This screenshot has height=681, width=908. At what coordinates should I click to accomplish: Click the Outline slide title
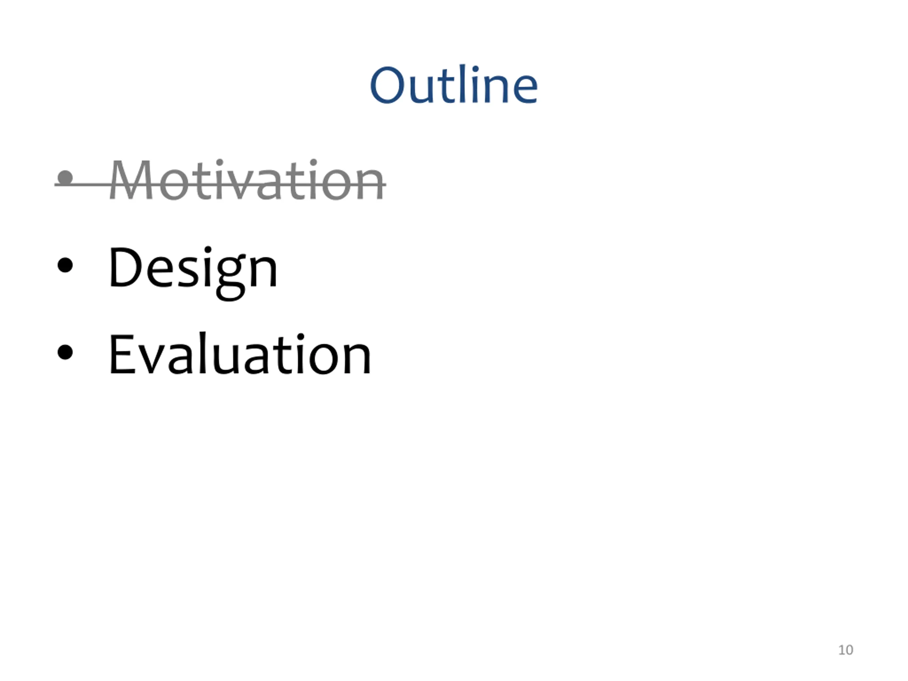tap(454, 84)
